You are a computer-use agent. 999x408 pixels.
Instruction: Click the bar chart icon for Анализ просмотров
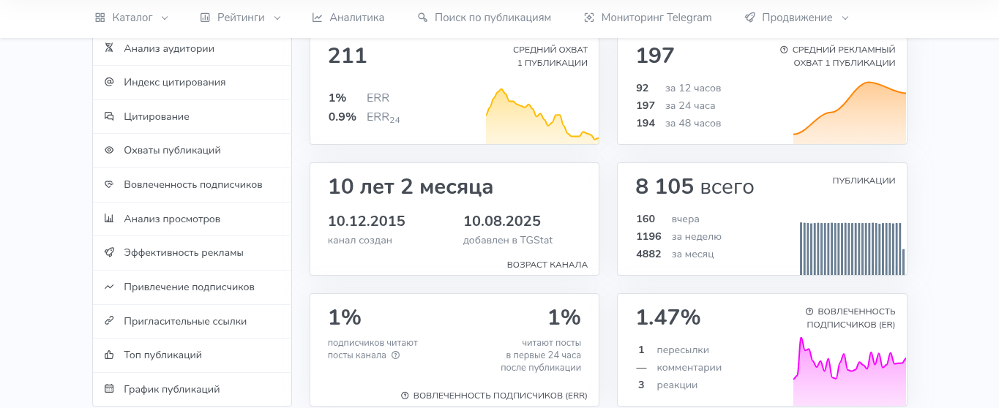click(109, 218)
